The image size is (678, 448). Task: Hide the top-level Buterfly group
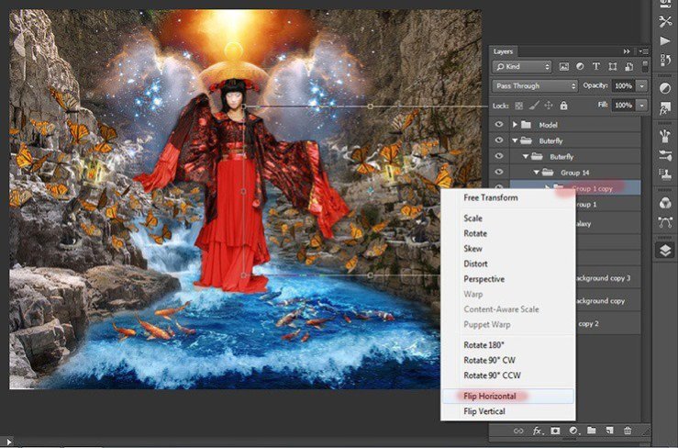pyautogui.click(x=499, y=140)
